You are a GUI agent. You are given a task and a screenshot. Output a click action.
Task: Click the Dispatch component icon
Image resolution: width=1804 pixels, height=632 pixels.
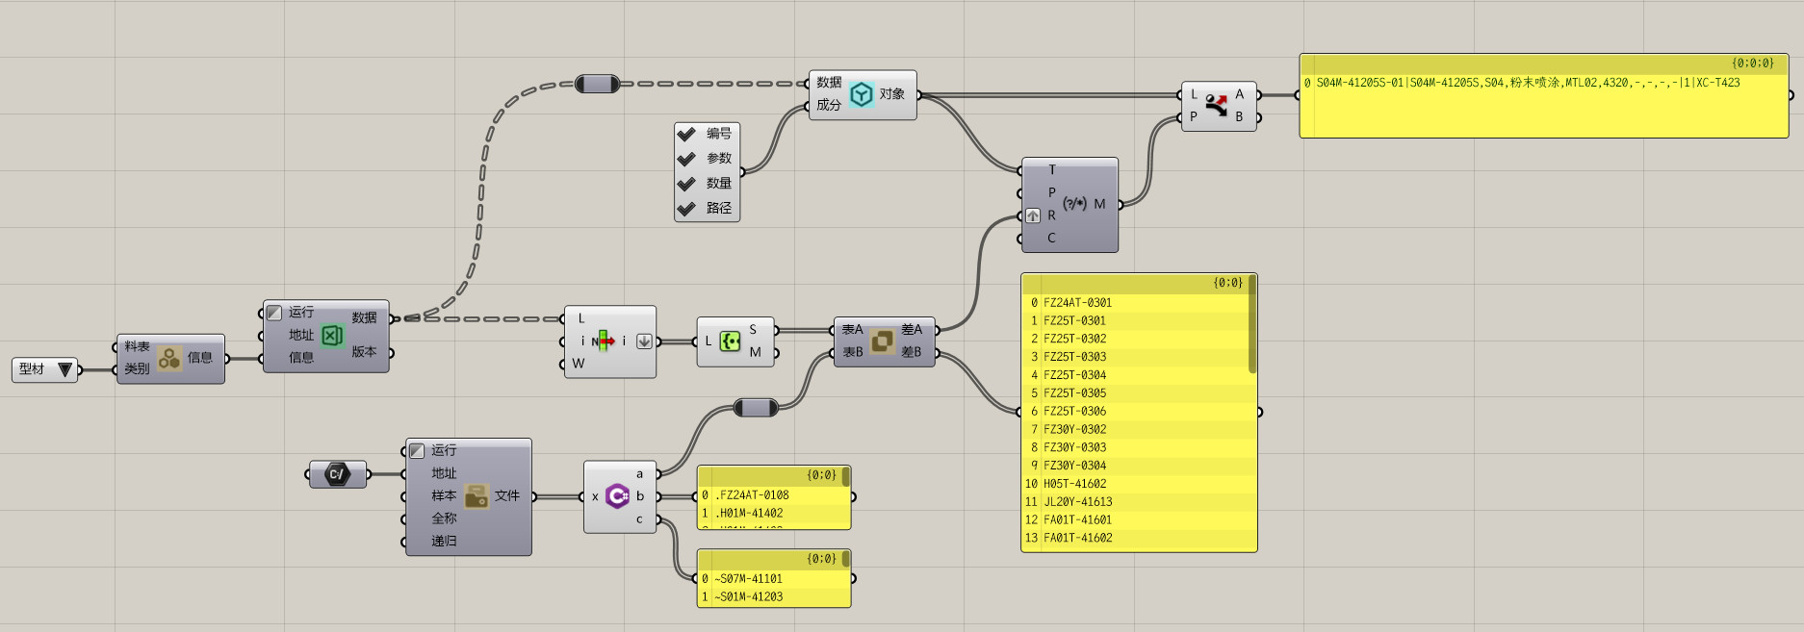1217,105
